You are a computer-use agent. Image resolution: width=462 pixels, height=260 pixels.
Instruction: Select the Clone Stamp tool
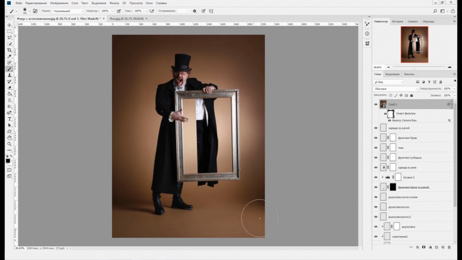(9, 75)
